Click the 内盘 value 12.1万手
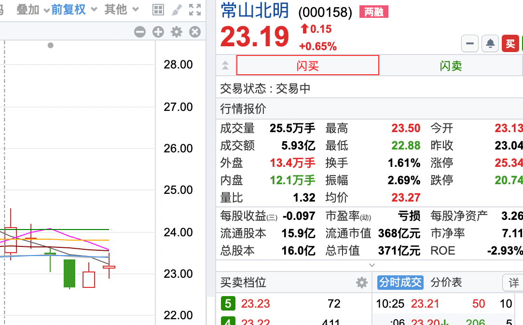 pyautogui.click(x=292, y=180)
